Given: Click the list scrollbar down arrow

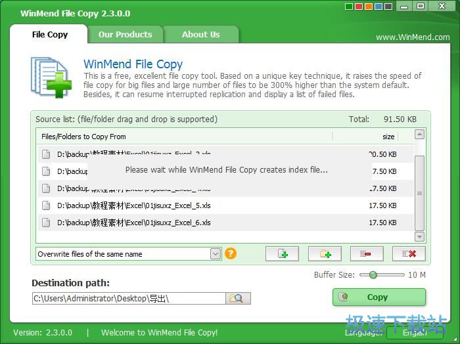Looking at the screenshot, I should [419, 236].
